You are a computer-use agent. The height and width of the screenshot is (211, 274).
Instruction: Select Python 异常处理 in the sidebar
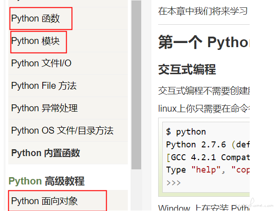point(45,108)
